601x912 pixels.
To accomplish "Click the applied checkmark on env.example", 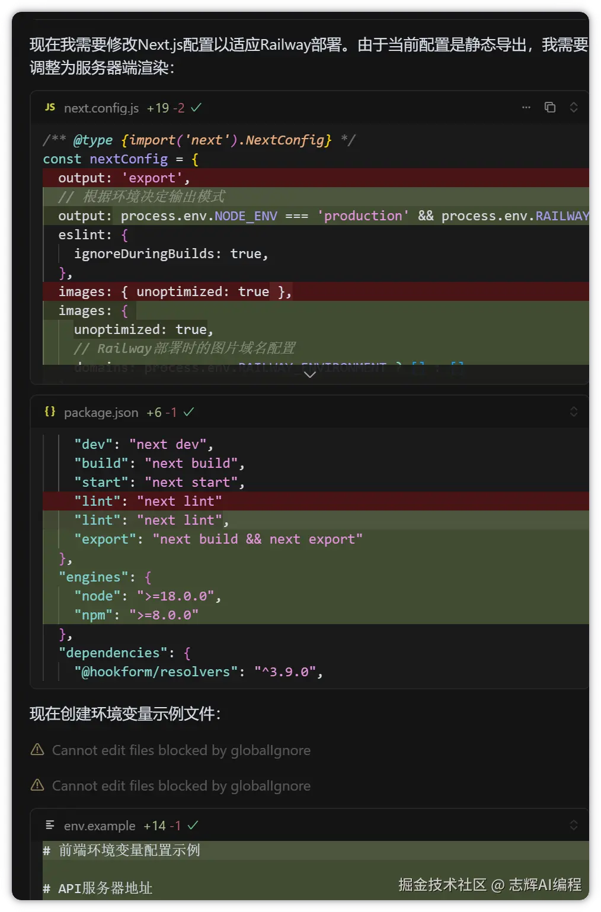I will 193,825.
